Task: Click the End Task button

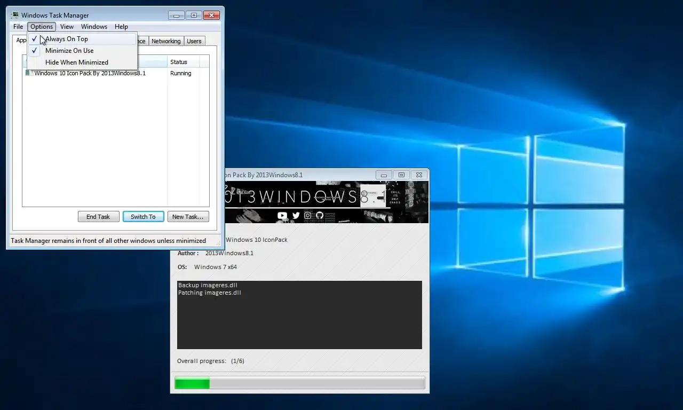Action: pyautogui.click(x=98, y=217)
